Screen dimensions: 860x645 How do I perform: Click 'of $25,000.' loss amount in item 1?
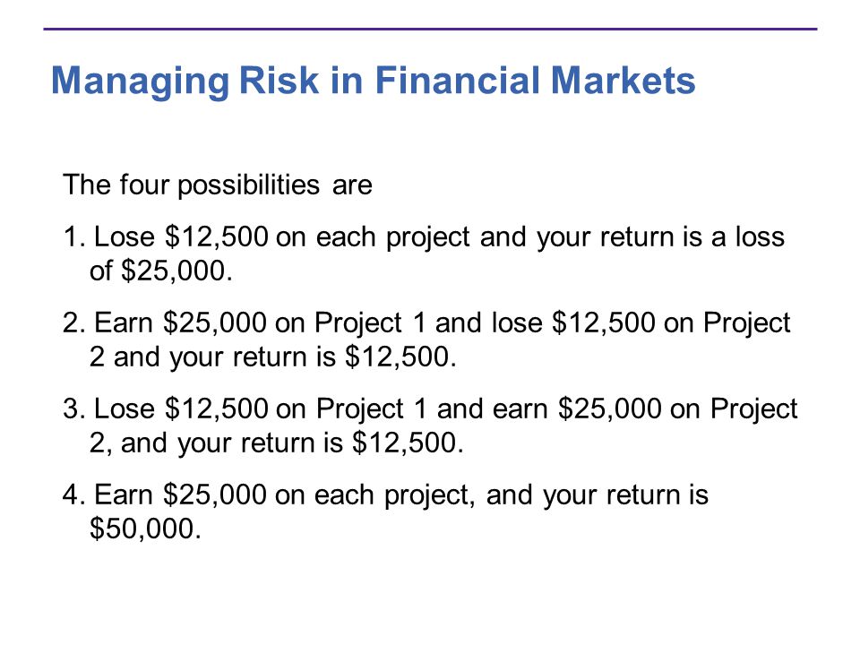[x=161, y=271]
